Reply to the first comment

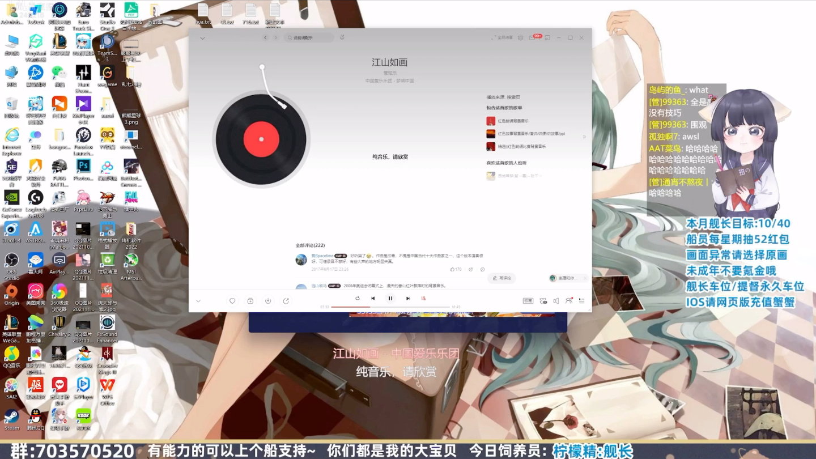[482, 269]
